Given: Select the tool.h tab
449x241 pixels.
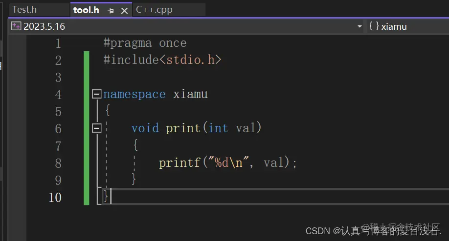Looking at the screenshot, I should tap(86, 10).
